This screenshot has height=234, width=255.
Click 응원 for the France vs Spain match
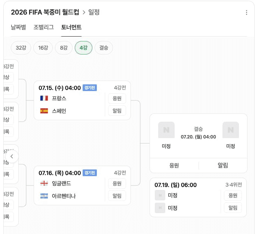(x=117, y=98)
